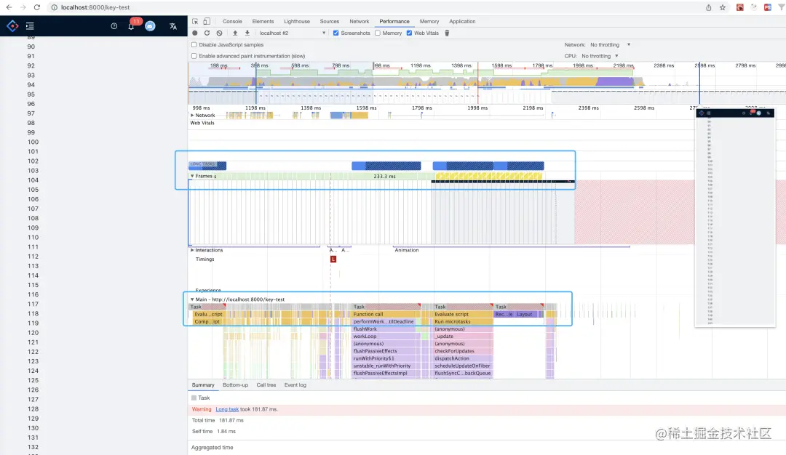
Task: Select the Animation interaction bar
Action: point(511,249)
